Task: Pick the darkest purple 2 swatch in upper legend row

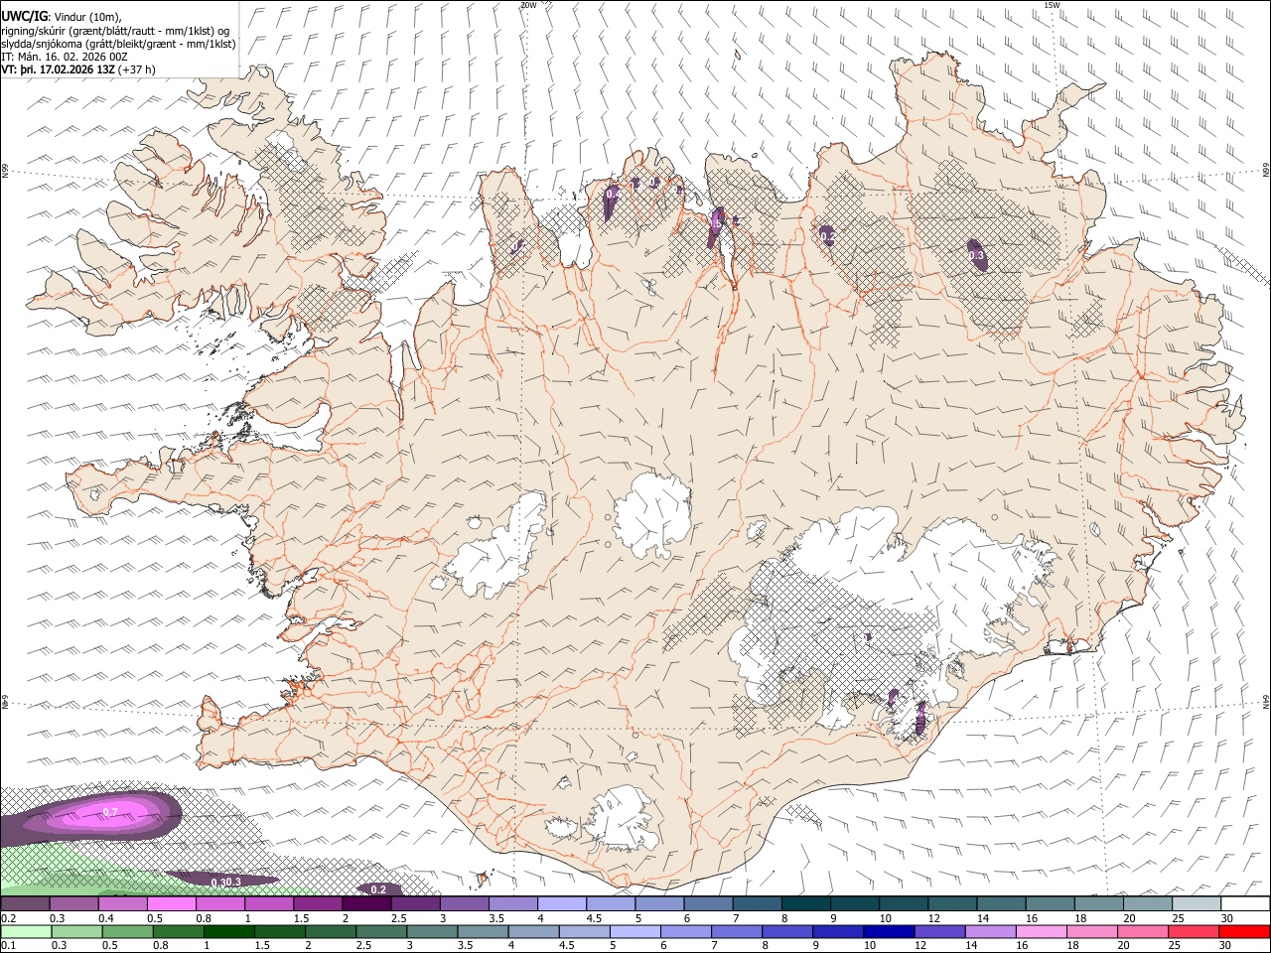Action: [365, 904]
